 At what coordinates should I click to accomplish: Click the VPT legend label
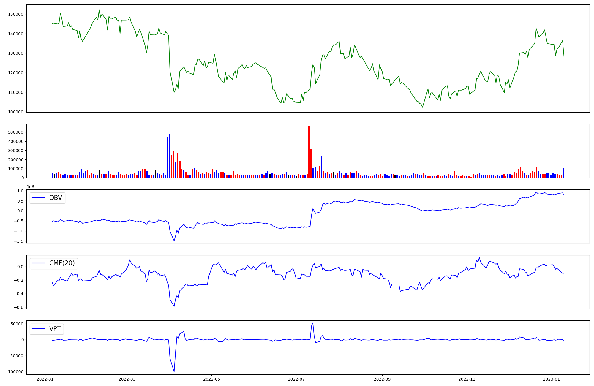point(55,329)
